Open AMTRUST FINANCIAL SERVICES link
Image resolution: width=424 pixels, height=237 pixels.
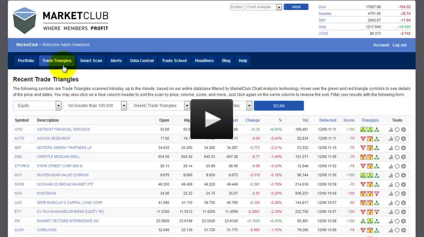(x=63, y=129)
